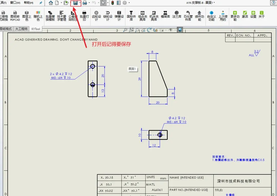Screen dimensions: 277x196
Task: Expand the Save dropdown arrow
Action: click(80, 3)
